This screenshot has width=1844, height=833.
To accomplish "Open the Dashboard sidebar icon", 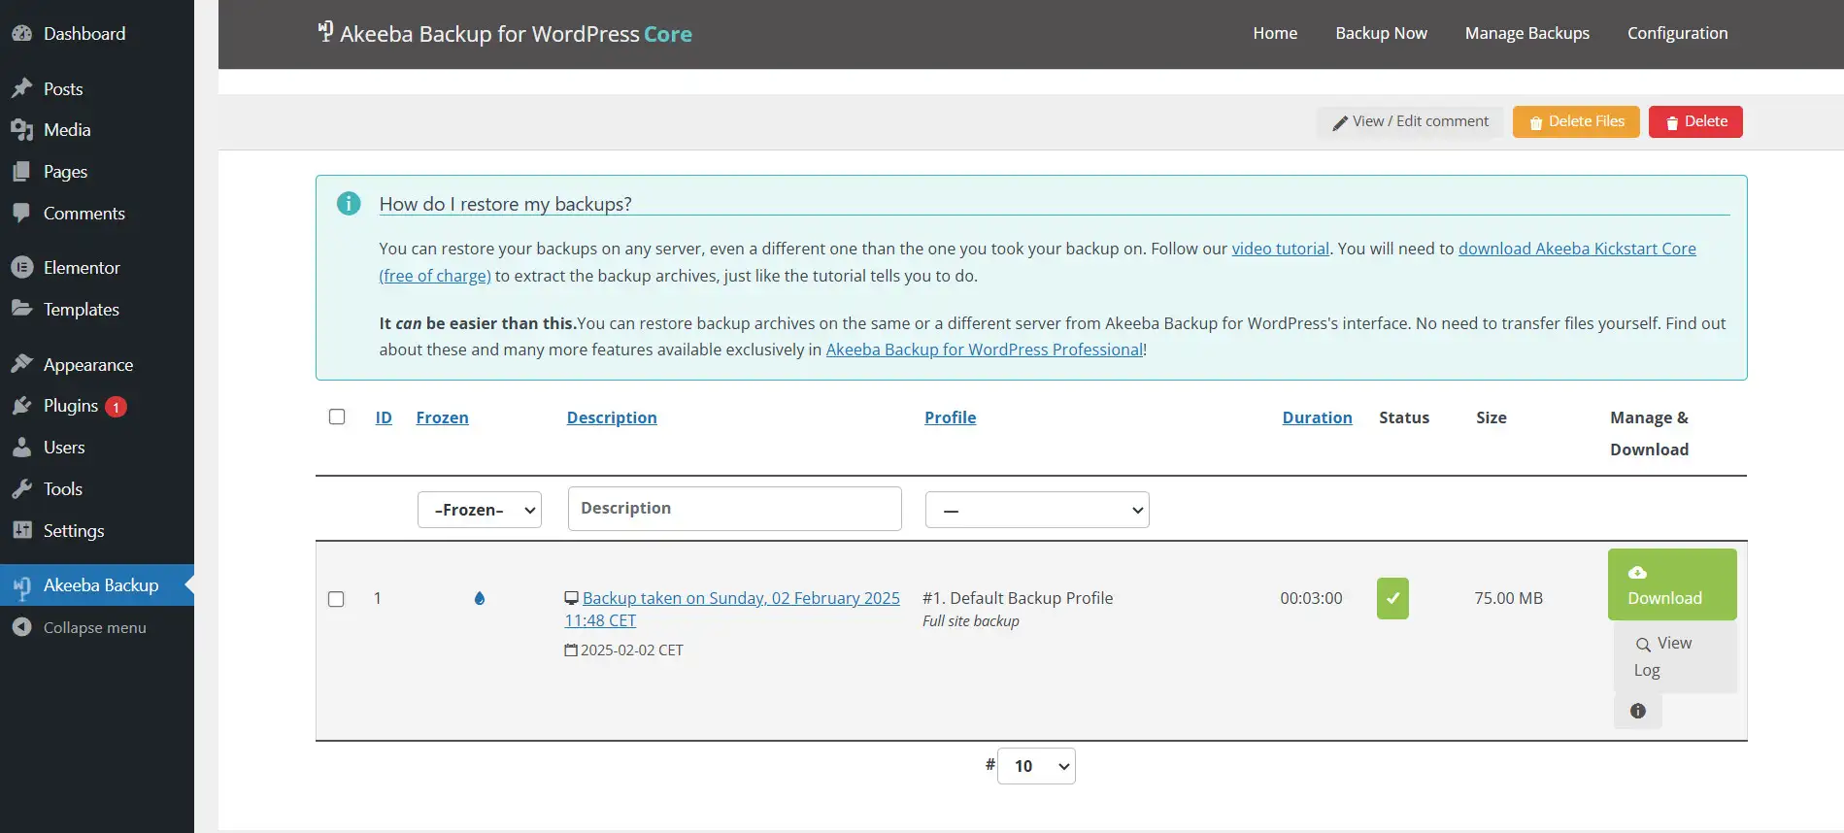I will 21,33.
